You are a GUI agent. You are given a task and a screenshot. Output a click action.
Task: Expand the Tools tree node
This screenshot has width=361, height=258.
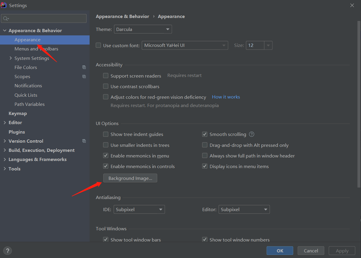point(4,169)
